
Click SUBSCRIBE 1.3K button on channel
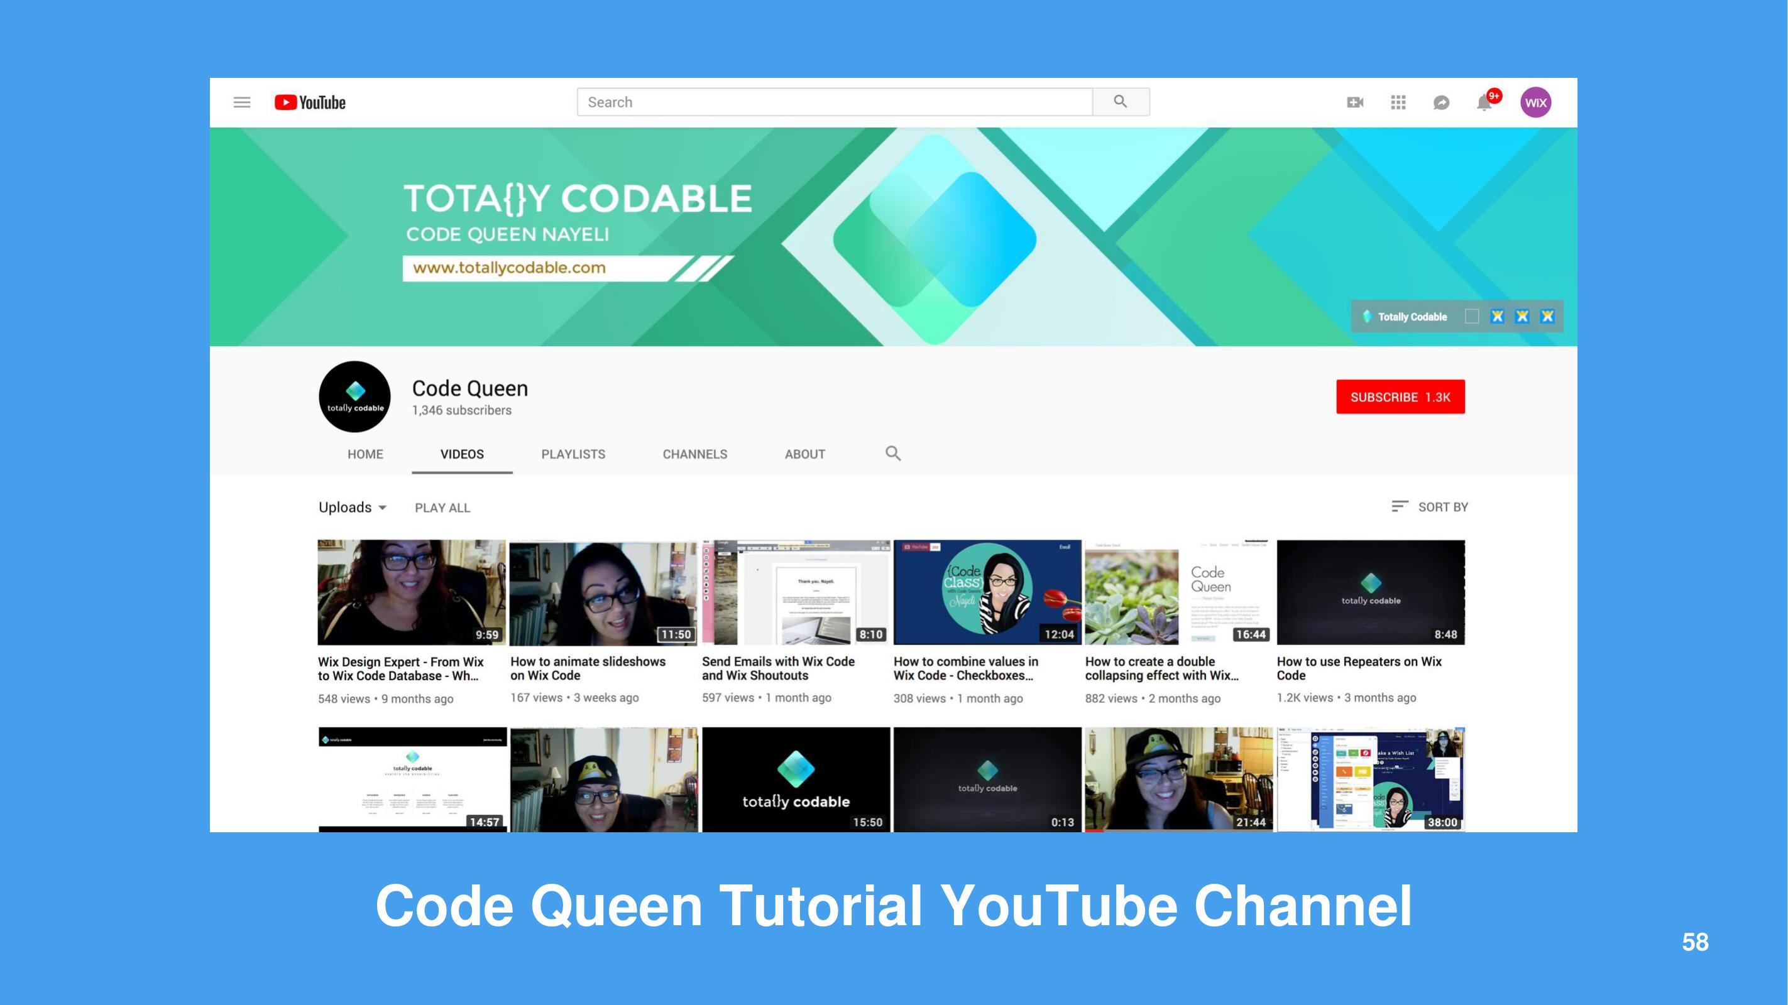tap(1400, 398)
